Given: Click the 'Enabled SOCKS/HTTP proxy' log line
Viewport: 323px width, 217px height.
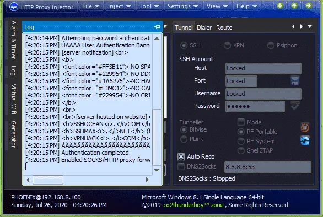Looking at the screenshot, I should (88, 160).
